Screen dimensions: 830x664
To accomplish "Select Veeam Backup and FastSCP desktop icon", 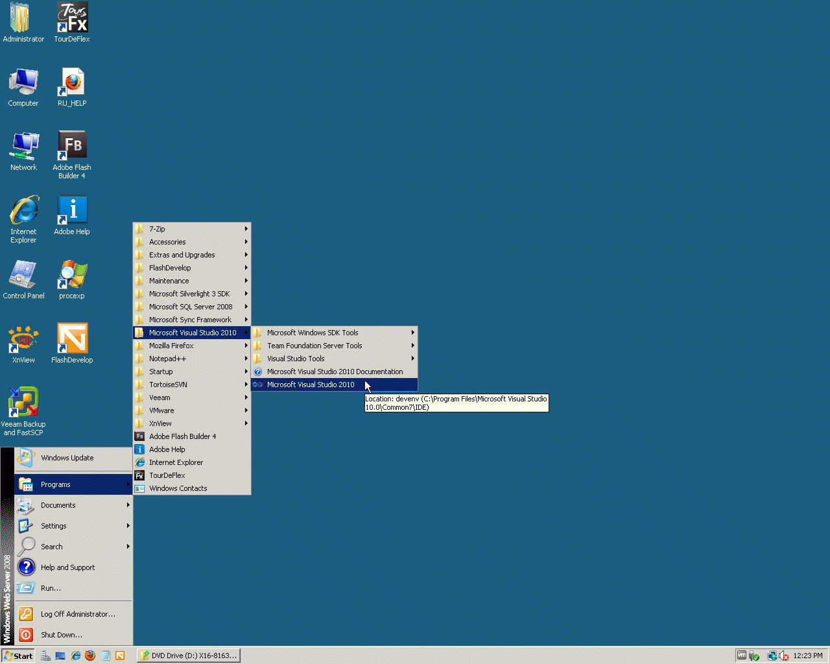I will point(23,412).
